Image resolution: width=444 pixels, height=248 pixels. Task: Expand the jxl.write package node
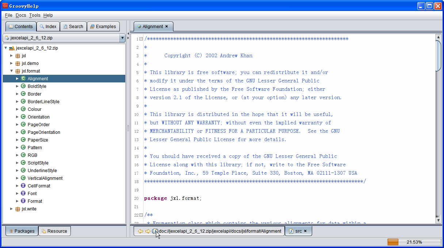(12, 209)
